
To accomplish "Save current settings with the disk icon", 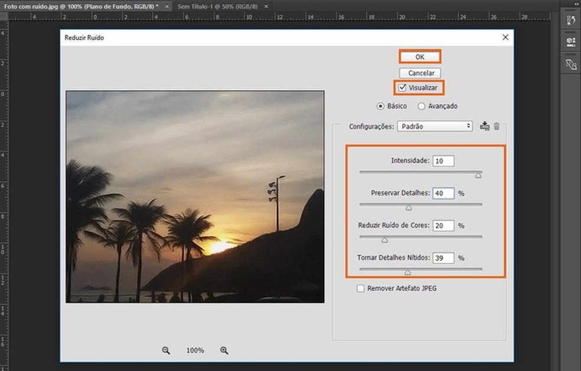I will point(485,126).
